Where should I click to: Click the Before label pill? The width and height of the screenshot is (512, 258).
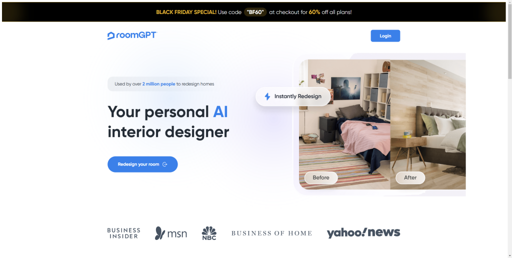(321, 177)
